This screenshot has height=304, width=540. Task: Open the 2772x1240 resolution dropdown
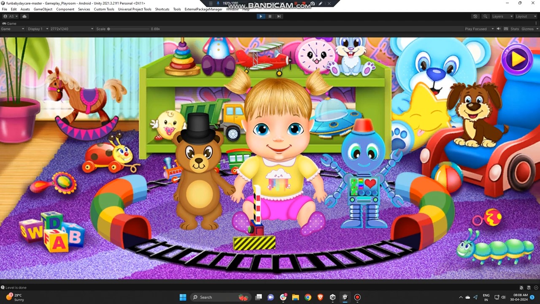pos(72,29)
